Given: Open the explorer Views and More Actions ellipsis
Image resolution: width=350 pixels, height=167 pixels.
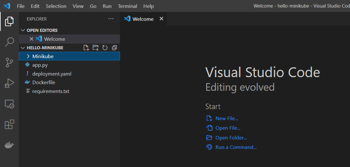Looking at the screenshot, I should tap(110, 19).
